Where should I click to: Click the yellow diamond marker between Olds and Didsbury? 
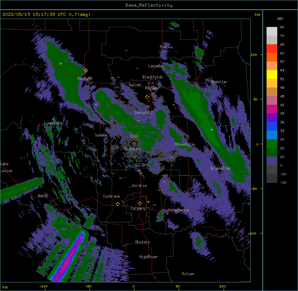(x=134, y=144)
